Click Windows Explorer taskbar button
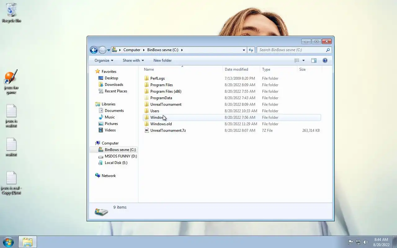397x248 pixels. (28, 242)
